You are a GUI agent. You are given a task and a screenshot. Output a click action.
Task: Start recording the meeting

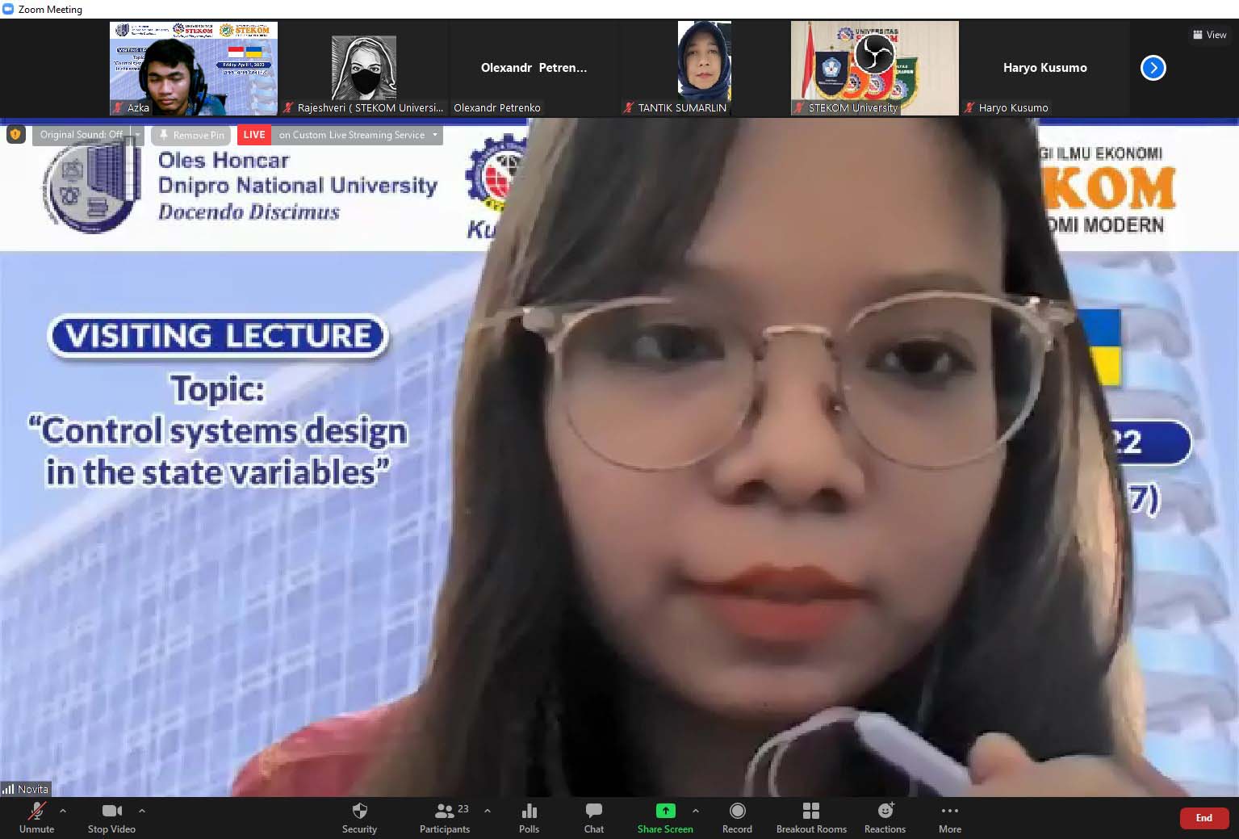(x=737, y=817)
